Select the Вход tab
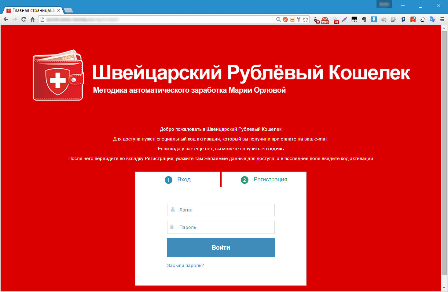Image resolution: width=448 pixels, height=292 pixels. (x=178, y=180)
